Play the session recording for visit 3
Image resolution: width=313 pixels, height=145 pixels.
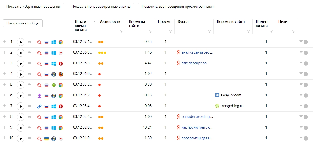click(21, 63)
